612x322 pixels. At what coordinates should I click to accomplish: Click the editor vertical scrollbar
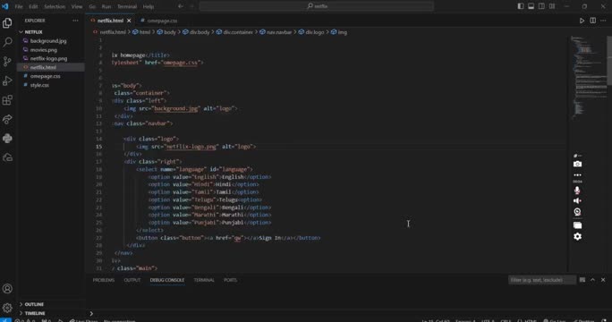(609, 61)
